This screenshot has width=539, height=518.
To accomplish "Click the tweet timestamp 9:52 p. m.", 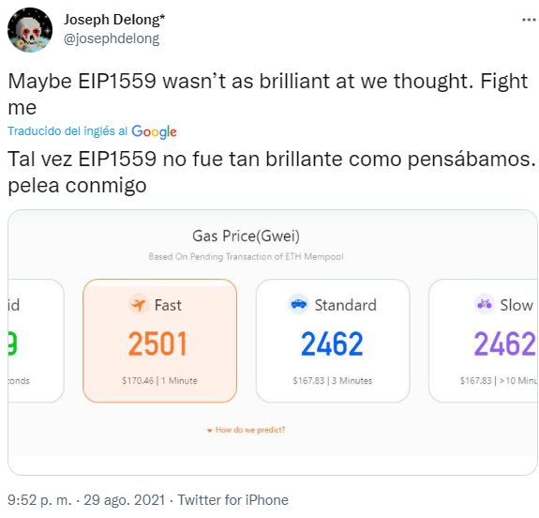I will pos(40,500).
